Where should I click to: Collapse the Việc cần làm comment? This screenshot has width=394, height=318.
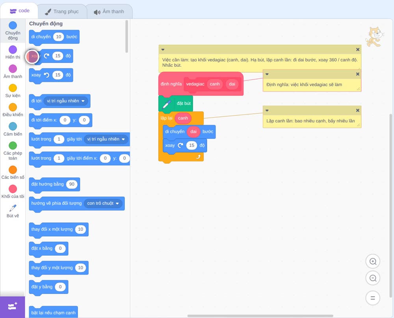coord(163,50)
